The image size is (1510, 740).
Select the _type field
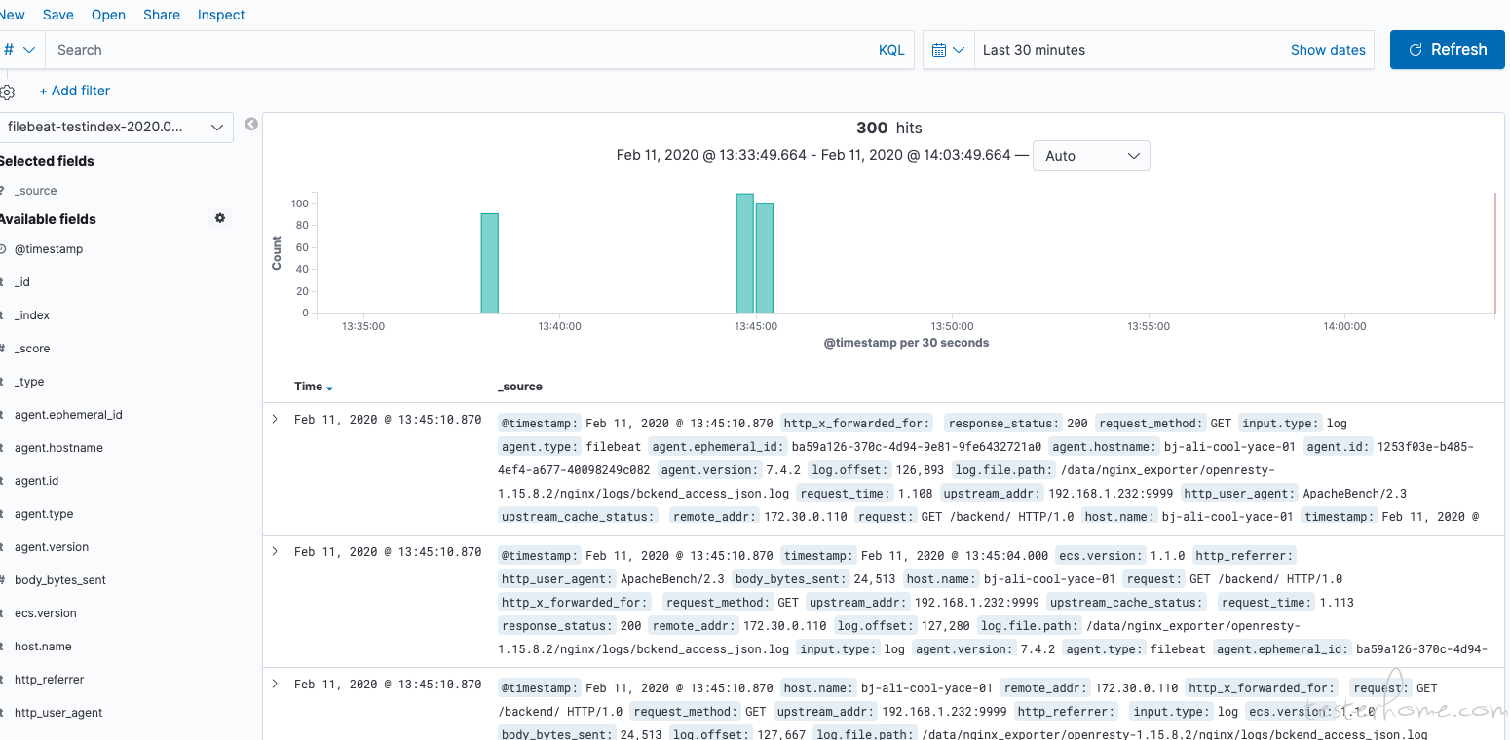click(x=29, y=382)
